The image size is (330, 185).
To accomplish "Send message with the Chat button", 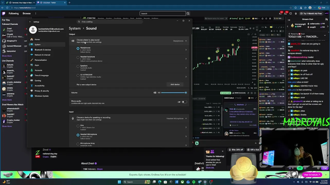I will (325, 168).
